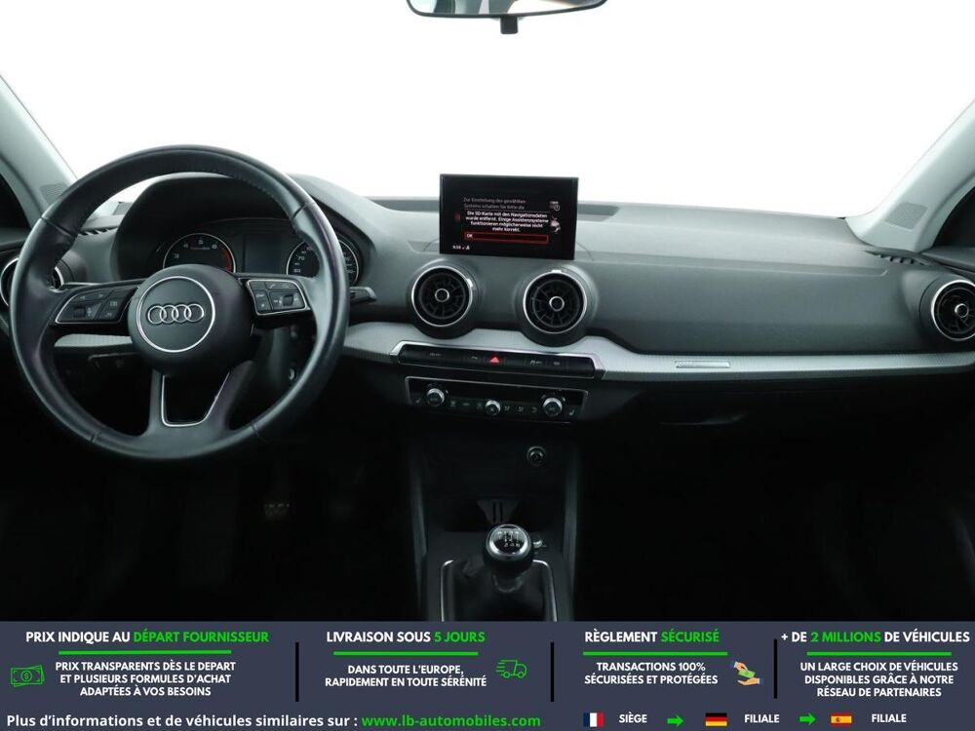Click the green delivery truck icon
This screenshot has height=731, width=975.
(512, 669)
